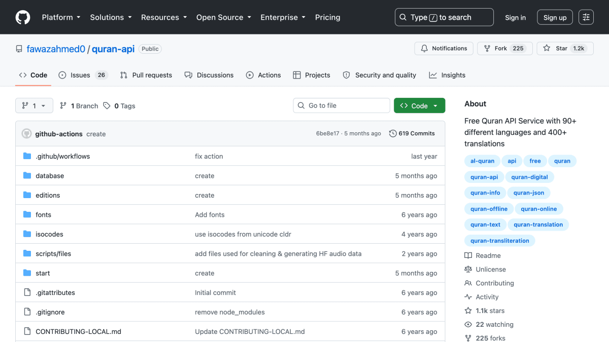Open the quran-api repository name link
The width and height of the screenshot is (609, 342).
113,49
